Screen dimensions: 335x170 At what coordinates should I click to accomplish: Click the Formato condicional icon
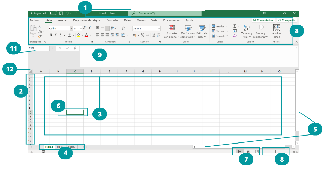click(172, 28)
